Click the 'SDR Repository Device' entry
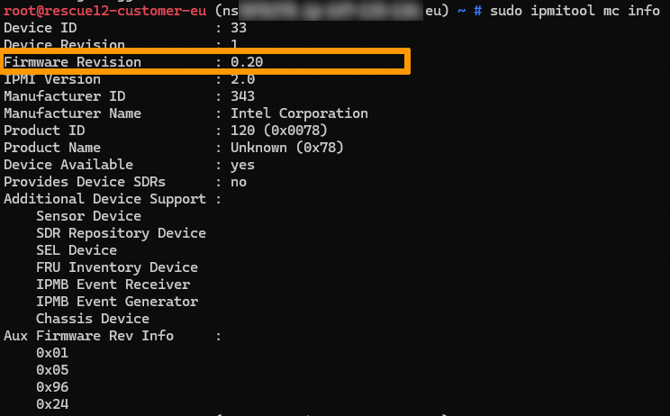Image resolution: width=670 pixels, height=416 pixels. [x=121, y=233]
